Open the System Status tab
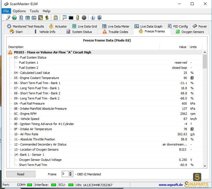Screen dimensions: 212x189 point(79,32)
